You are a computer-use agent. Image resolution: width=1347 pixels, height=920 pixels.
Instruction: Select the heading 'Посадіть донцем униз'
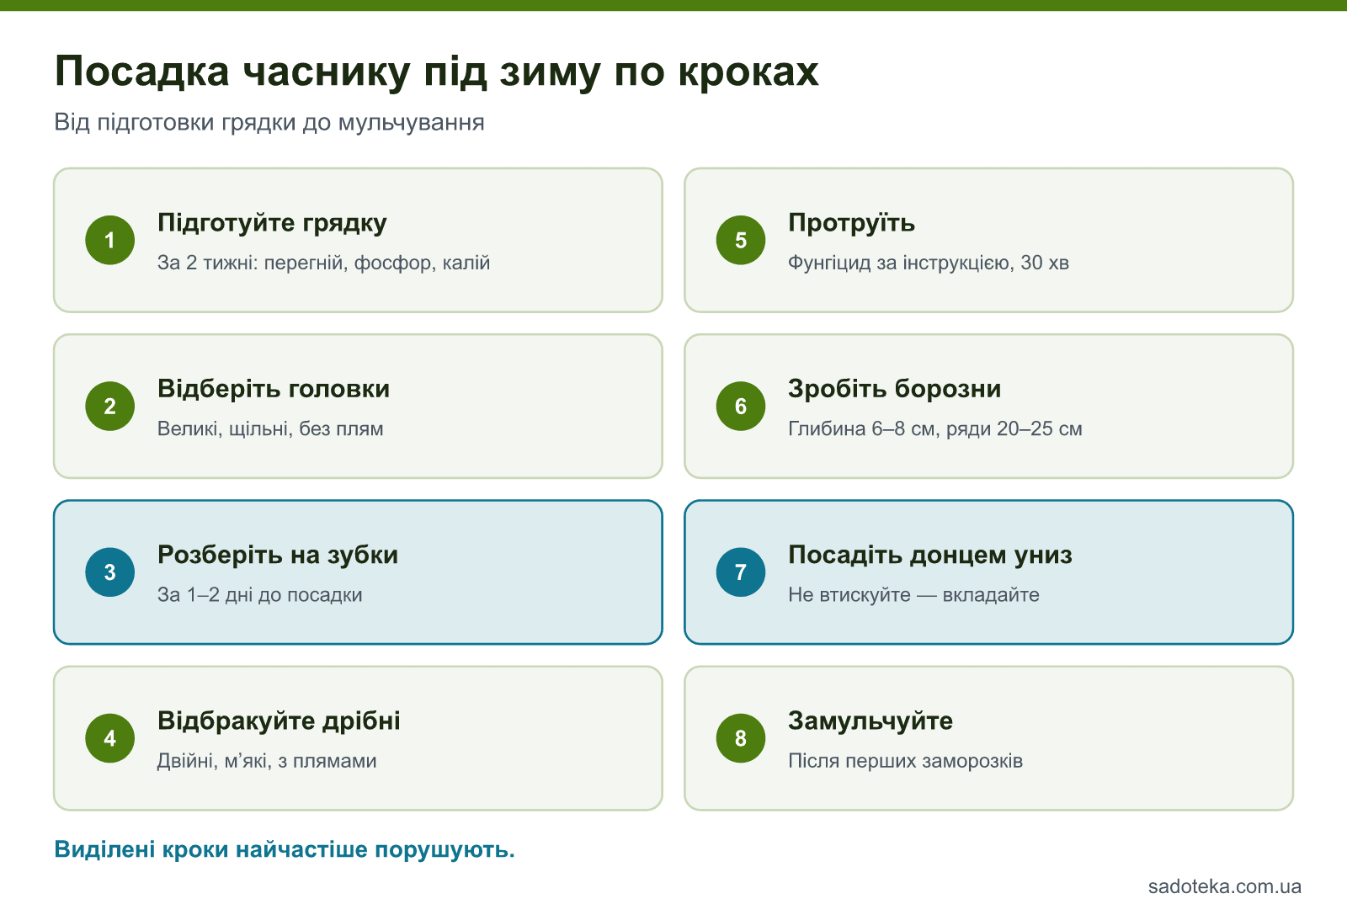(x=929, y=555)
